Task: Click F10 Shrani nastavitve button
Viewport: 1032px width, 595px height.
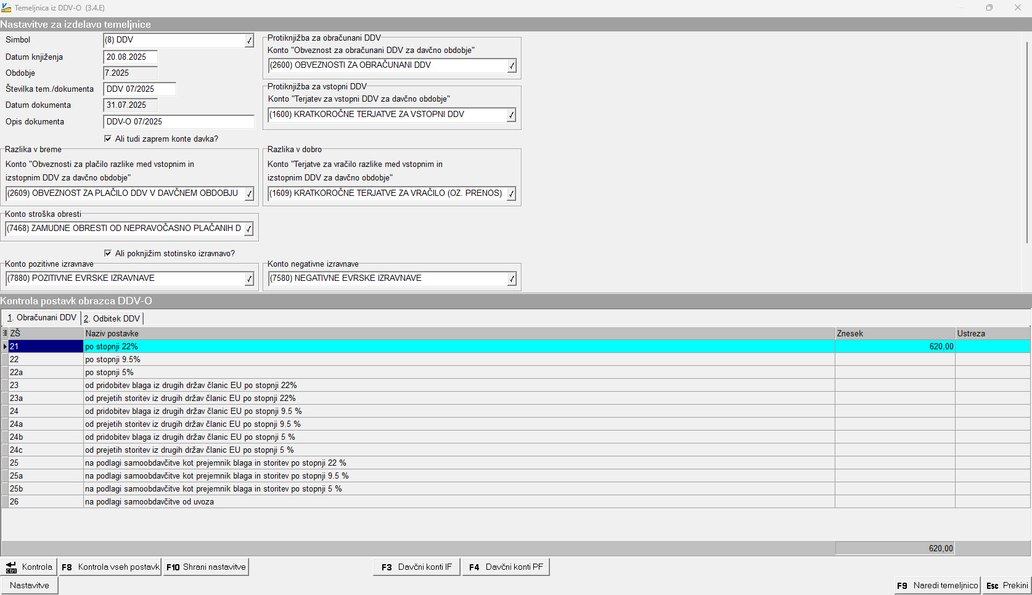Action: tap(206, 567)
